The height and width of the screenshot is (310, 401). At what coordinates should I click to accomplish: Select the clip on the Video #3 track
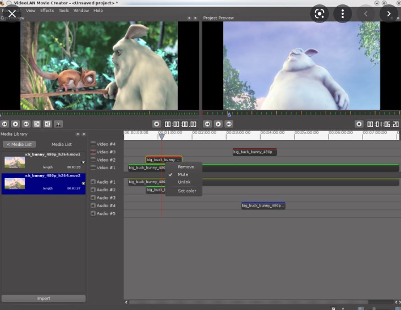[x=255, y=152]
